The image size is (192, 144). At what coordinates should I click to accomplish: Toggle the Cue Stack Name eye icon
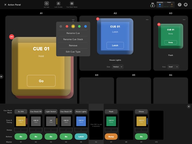pyautogui.click(x=72, y=3)
